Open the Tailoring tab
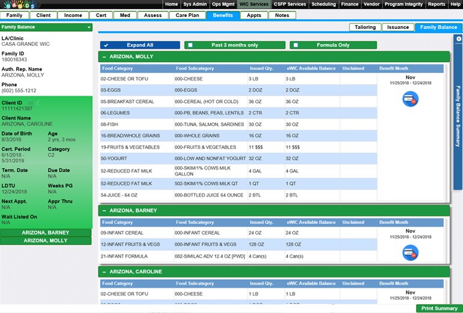 pos(365,27)
